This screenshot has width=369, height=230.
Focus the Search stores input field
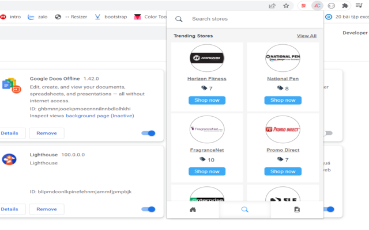[x=245, y=19]
